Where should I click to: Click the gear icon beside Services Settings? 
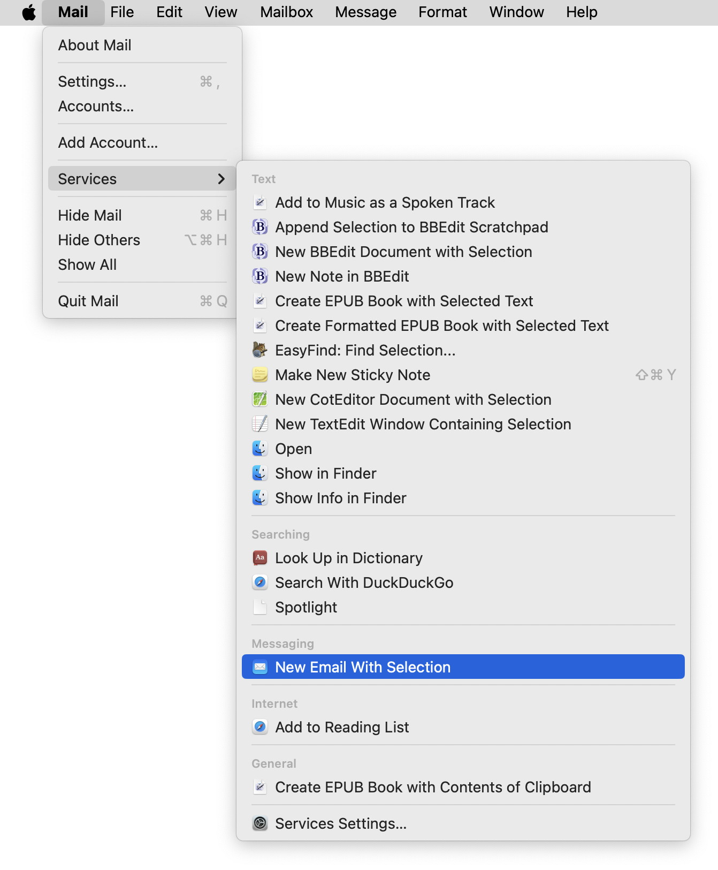click(x=260, y=823)
